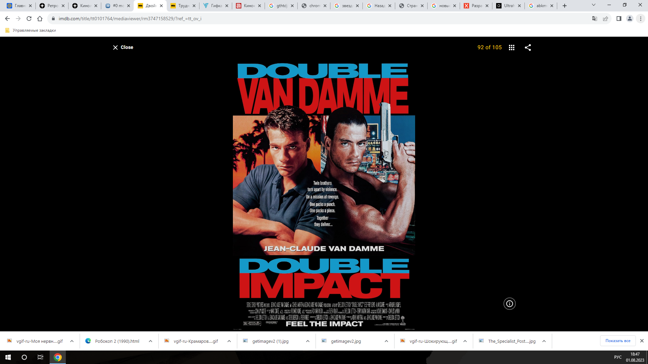The image size is (648, 364).
Task: Switch keyboard language via РУС indicator
Action: coord(618,357)
